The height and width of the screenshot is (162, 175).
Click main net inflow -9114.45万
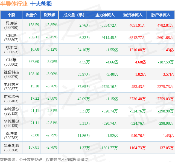(109, 38)
